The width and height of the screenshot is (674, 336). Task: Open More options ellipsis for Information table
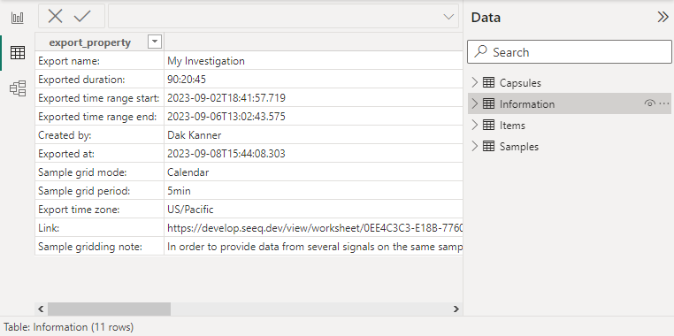pyautogui.click(x=664, y=103)
